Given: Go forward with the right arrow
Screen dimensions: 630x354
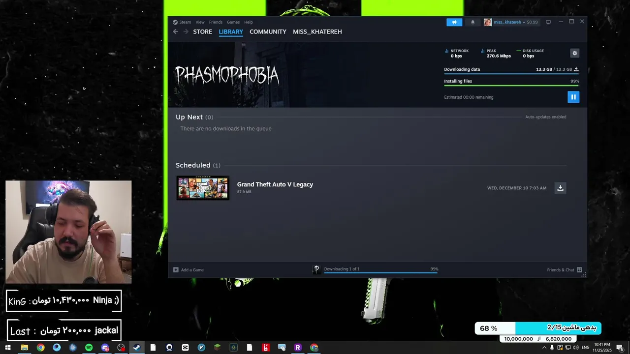Looking at the screenshot, I should pos(186,31).
